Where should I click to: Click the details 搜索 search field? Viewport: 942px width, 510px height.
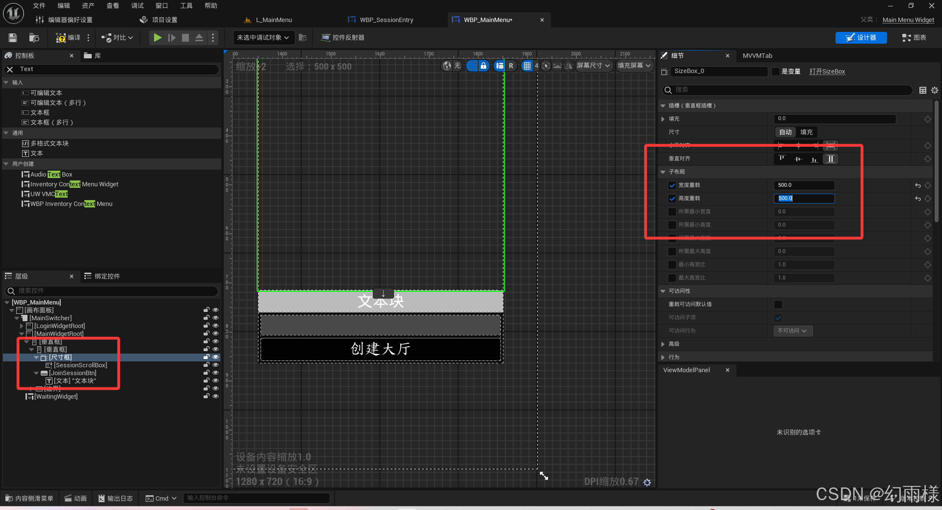pyautogui.click(x=787, y=90)
